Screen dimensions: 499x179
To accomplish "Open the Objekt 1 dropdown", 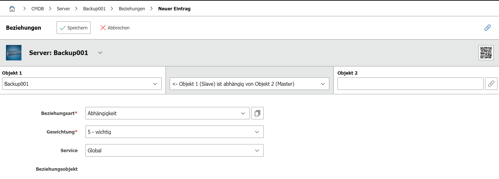I will [82, 84].
